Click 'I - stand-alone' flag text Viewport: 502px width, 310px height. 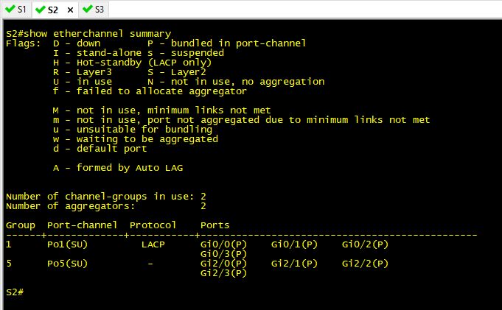click(x=97, y=53)
